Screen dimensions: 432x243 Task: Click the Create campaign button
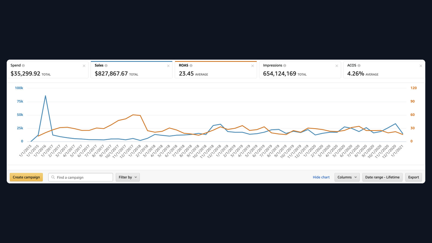click(26, 177)
